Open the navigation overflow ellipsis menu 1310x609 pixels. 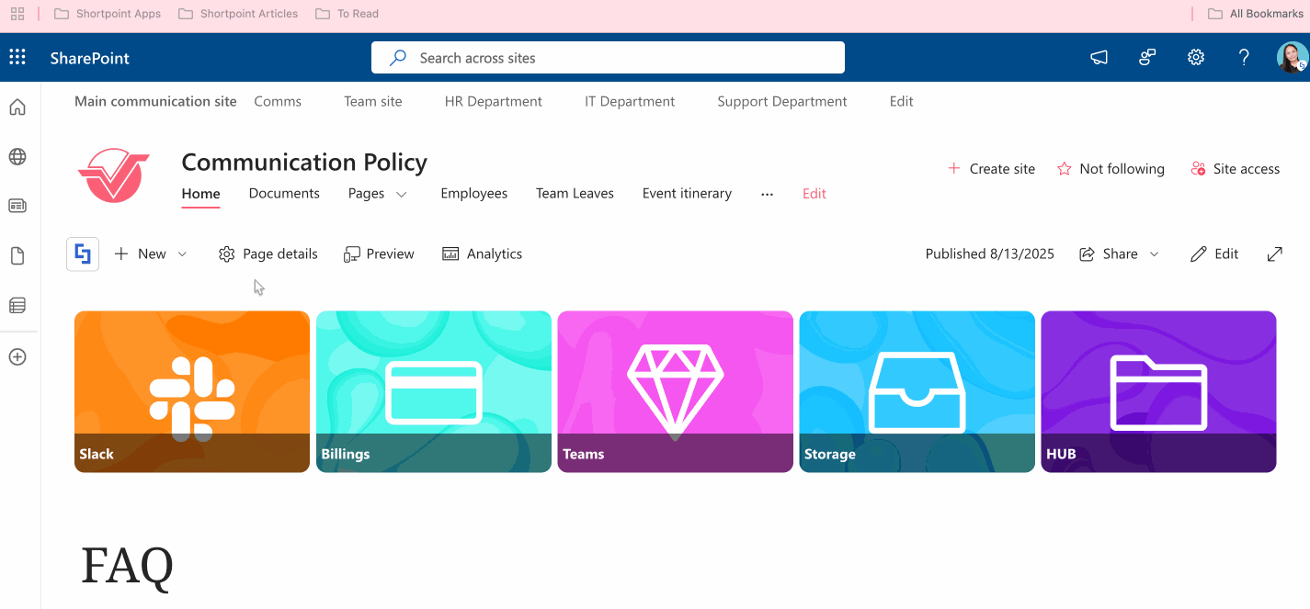pos(768,194)
